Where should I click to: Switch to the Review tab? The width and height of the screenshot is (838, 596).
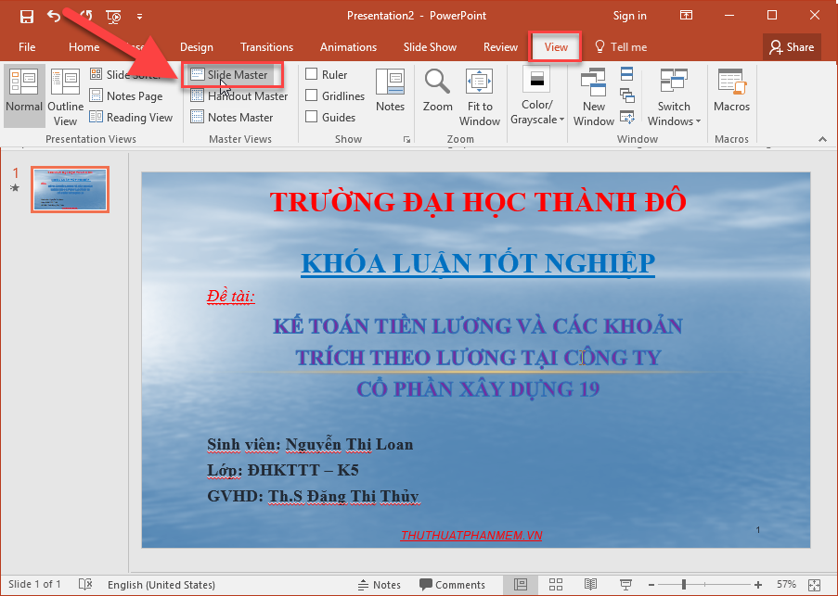(500, 47)
